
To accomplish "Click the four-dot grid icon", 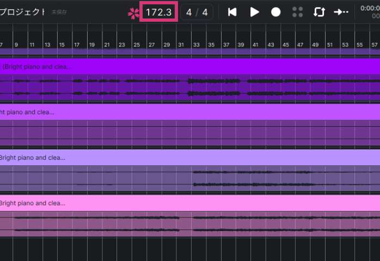I will click(x=297, y=12).
